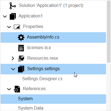Click the Application1 project icon

(x=13, y=16)
